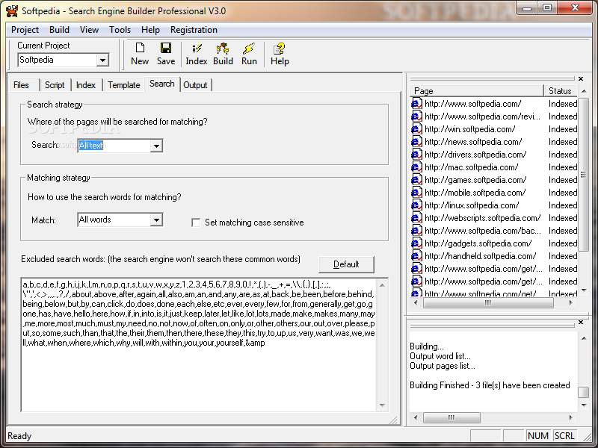Click right arrow of output log scrollbar
The image size is (598, 448).
570,418
